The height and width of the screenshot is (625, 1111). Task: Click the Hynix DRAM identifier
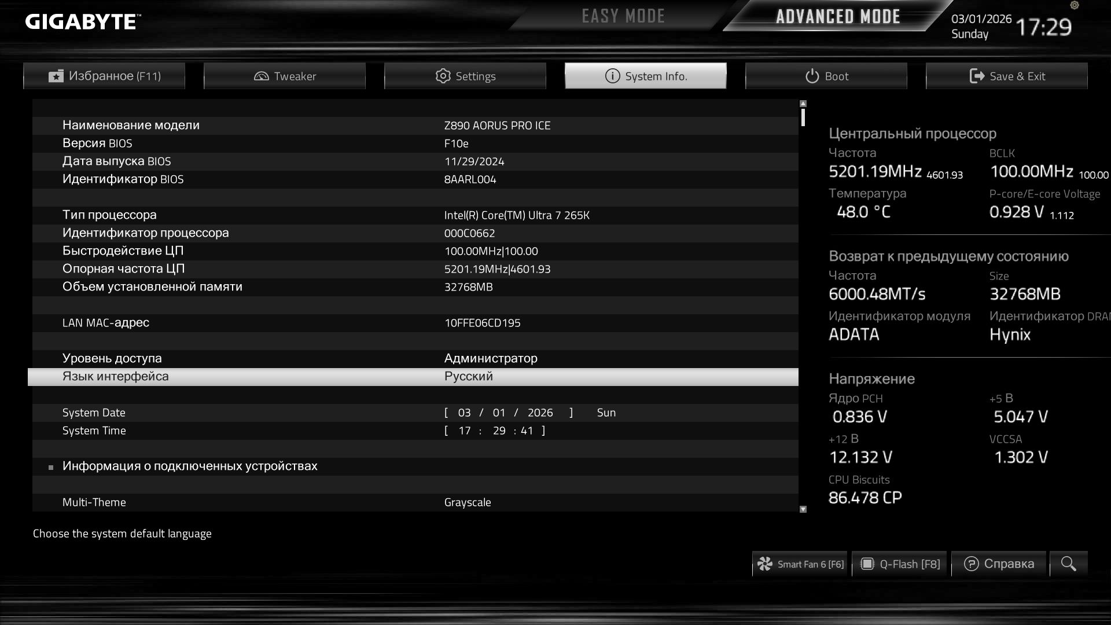point(1010,334)
